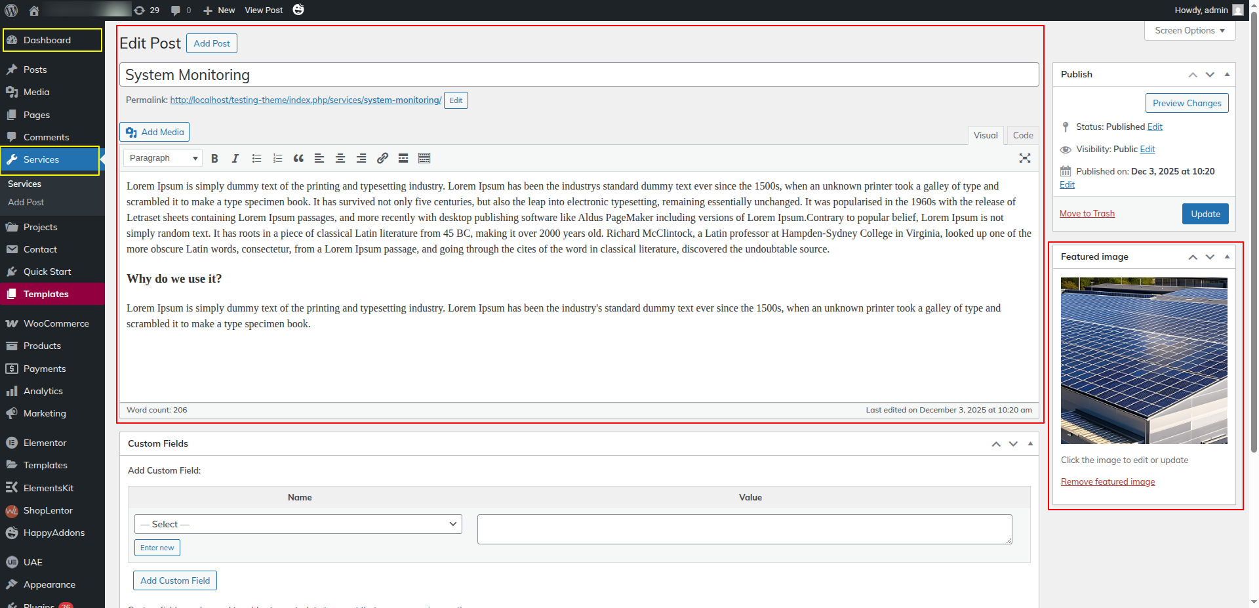Screen dimensions: 1259x608
Task: Insert Read More tag
Action: (x=403, y=158)
